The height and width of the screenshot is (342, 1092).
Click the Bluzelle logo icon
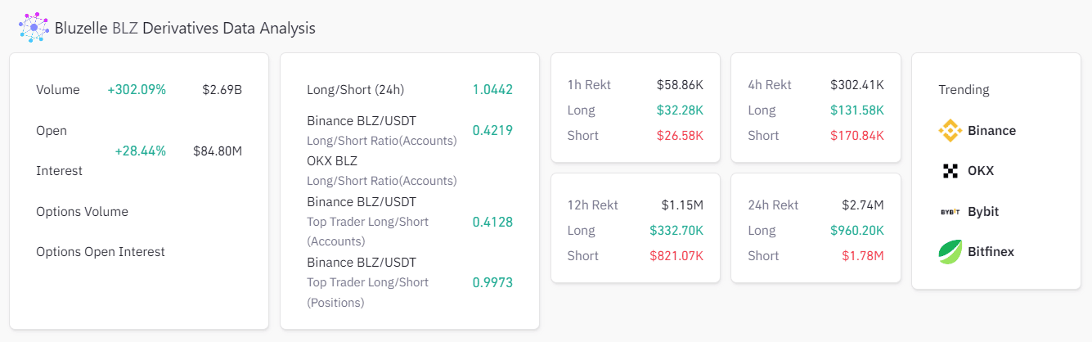34,28
